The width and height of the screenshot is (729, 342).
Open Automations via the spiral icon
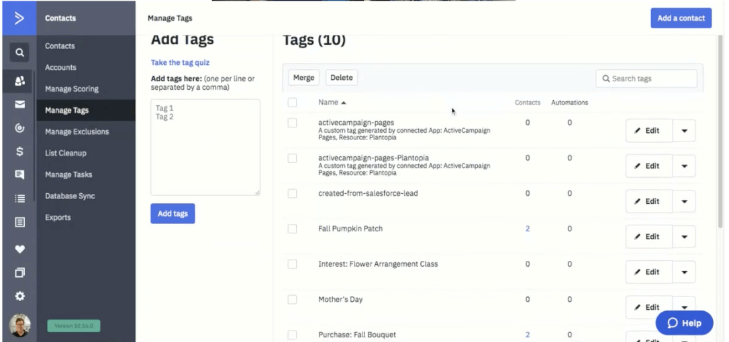[x=20, y=128]
